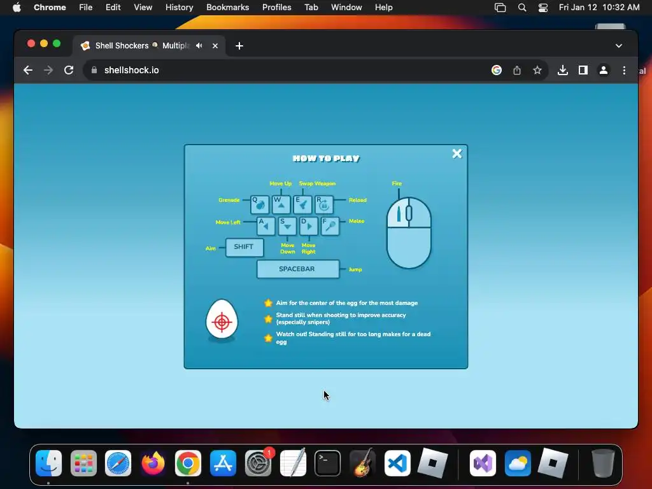Open Spotlight search

(522, 8)
